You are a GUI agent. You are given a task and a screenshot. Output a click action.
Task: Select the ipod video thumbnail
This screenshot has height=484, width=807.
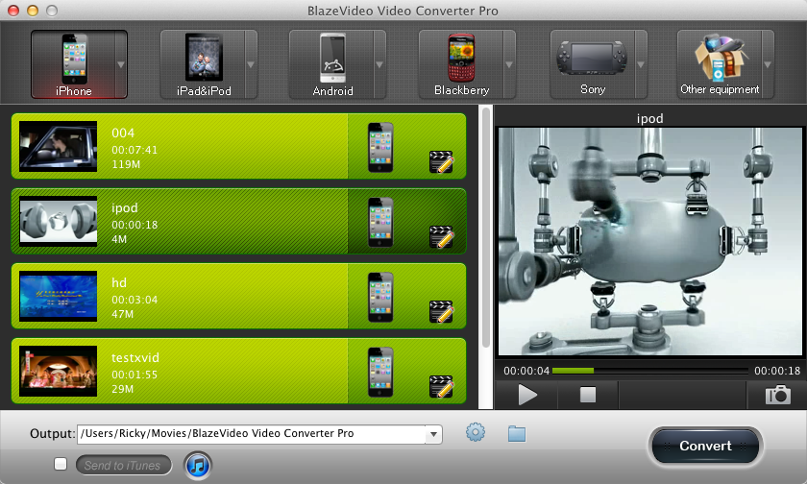(59, 221)
